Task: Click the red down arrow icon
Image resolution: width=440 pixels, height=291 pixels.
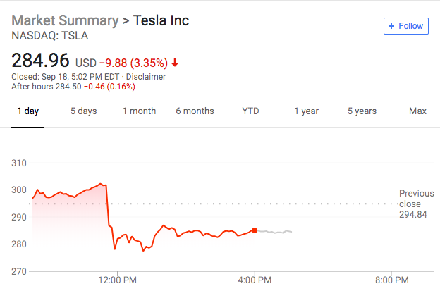Action: pyautogui.click(x=175, y=63)
